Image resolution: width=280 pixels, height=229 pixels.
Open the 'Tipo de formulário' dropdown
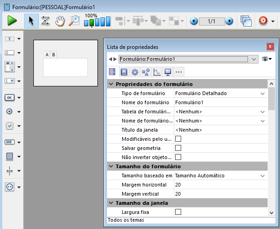263,93
